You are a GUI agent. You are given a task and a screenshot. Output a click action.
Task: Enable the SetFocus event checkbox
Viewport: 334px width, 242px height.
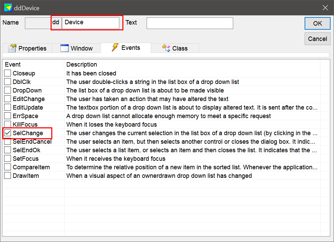[8, 158]
